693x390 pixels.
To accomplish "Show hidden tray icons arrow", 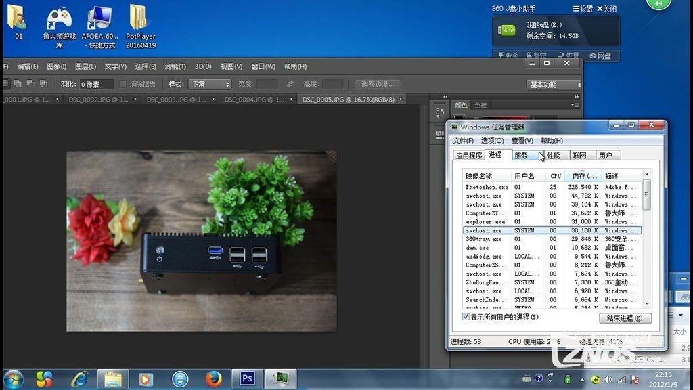I will 582,380.
